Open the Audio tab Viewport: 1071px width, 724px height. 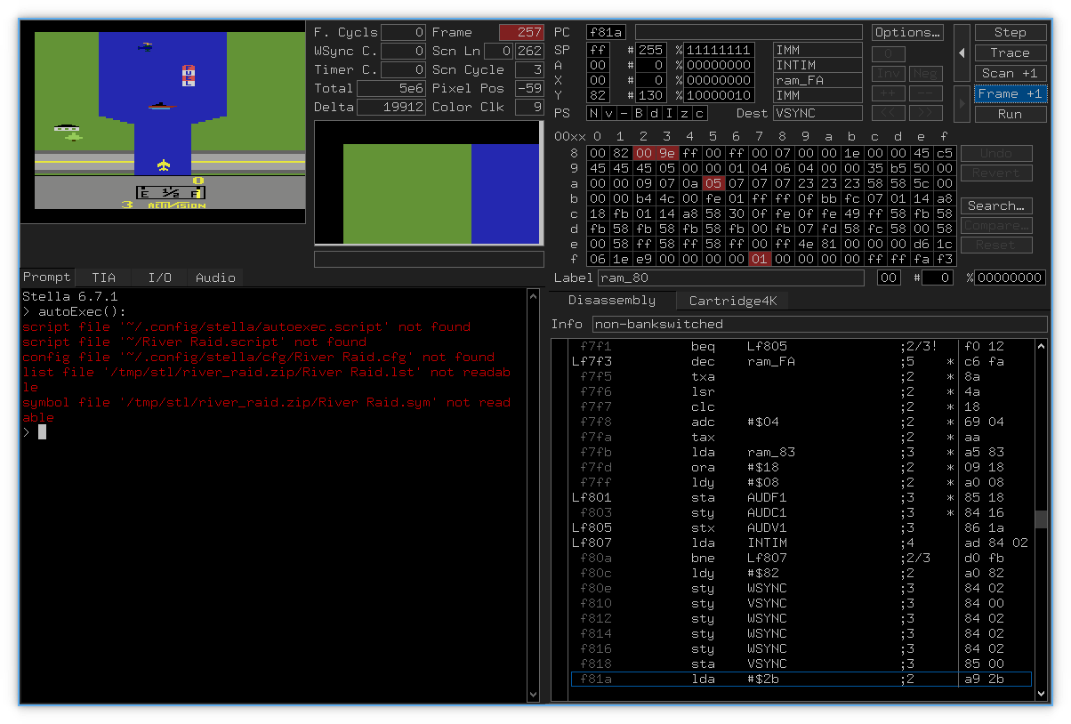pos(215,278)
